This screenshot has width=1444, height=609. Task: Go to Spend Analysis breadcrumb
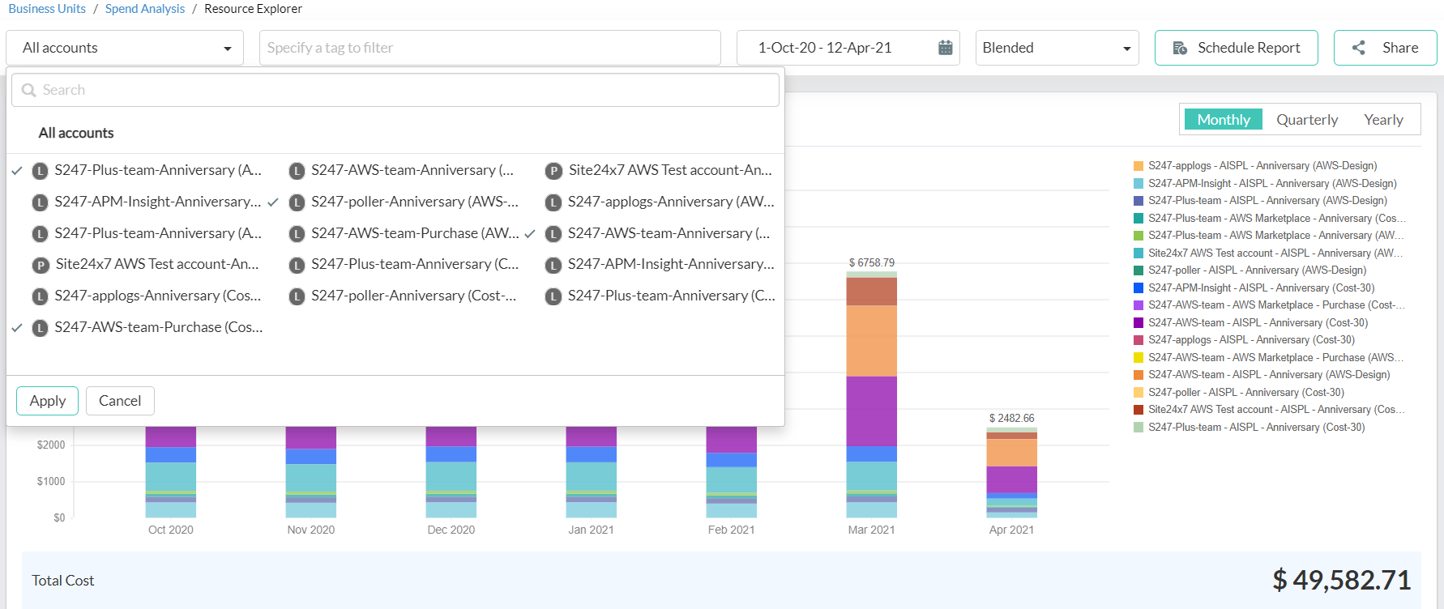pyautogui.click(x=145, y=9)
